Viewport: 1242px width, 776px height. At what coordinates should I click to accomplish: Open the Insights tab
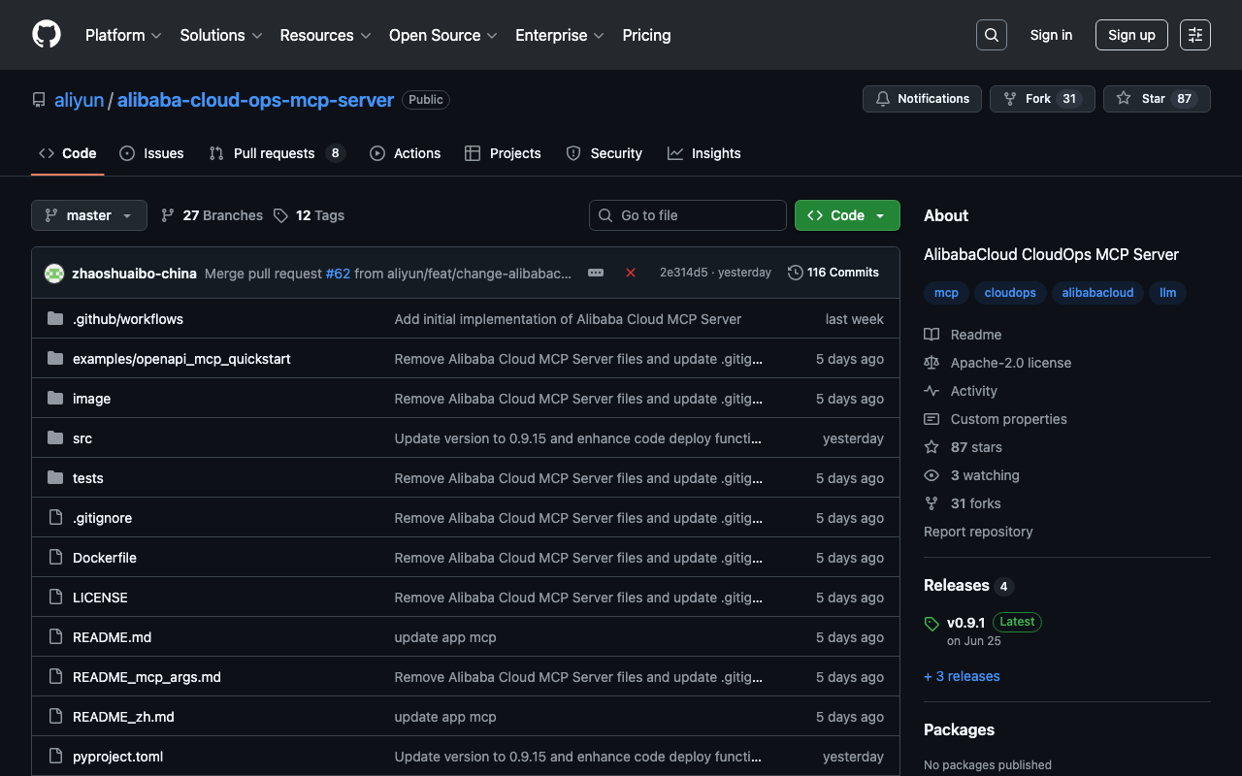click(x=704, y=153)
